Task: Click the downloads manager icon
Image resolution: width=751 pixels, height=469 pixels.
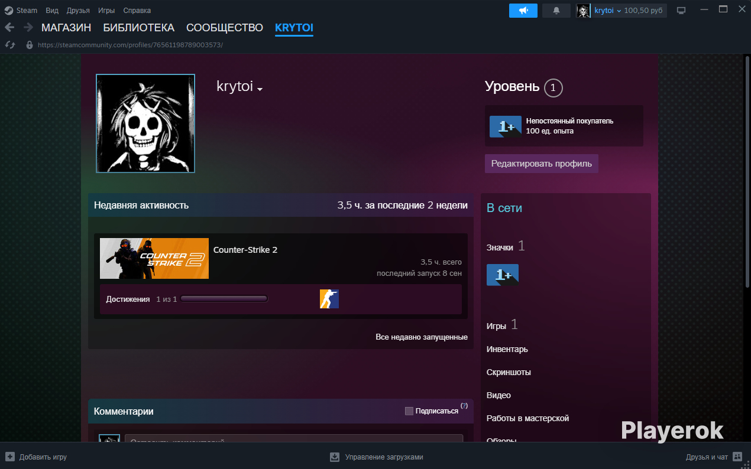Action: (335, 457)
